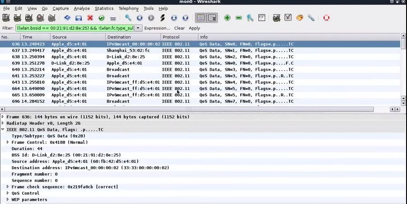Screen dimensions: 407x204
Task: Toggle auto scroll in live capture
Action: click(212, 18)
